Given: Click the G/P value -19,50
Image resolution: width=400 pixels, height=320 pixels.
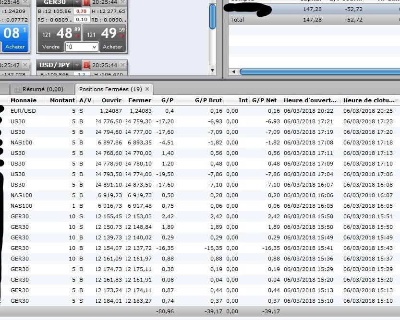Looking at the screenshot, I should tap(165, 174).
